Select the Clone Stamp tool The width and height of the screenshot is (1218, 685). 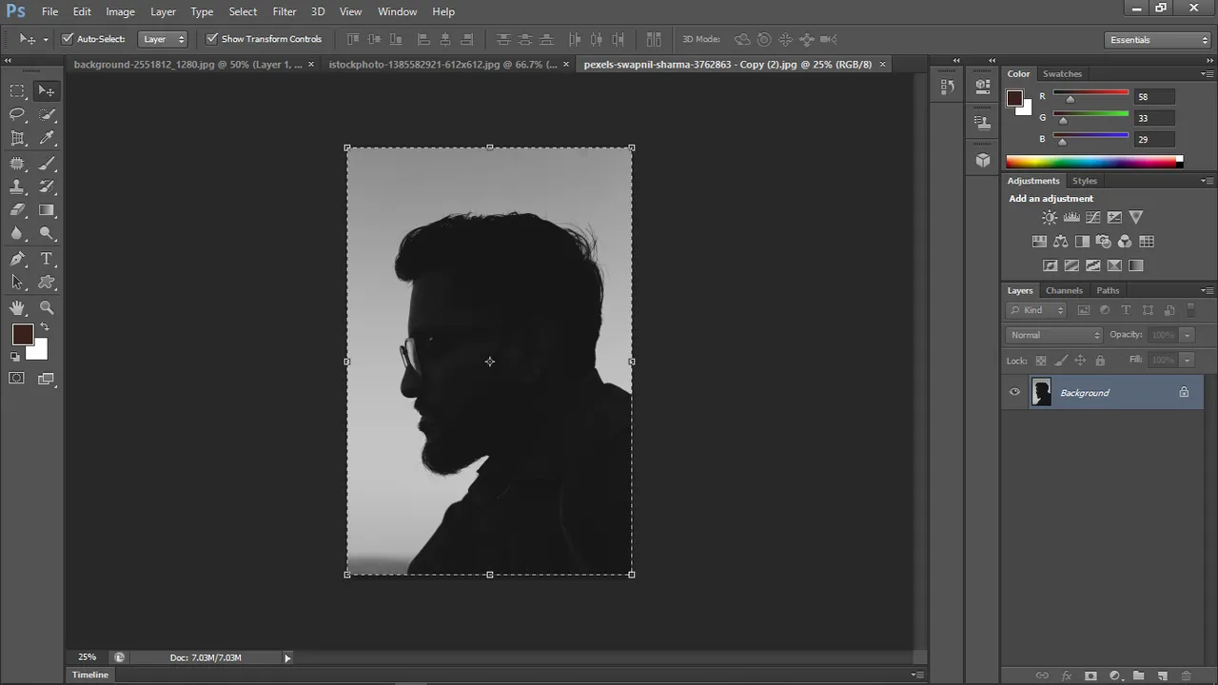(x=17, y=186)
